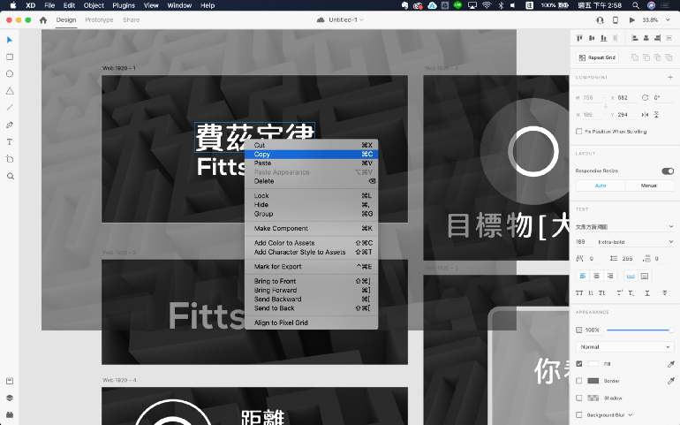Viewport: 680px width, 425px height.
Task: Choose Align to Pixel Grid
Action: click(x=312, y=323)
